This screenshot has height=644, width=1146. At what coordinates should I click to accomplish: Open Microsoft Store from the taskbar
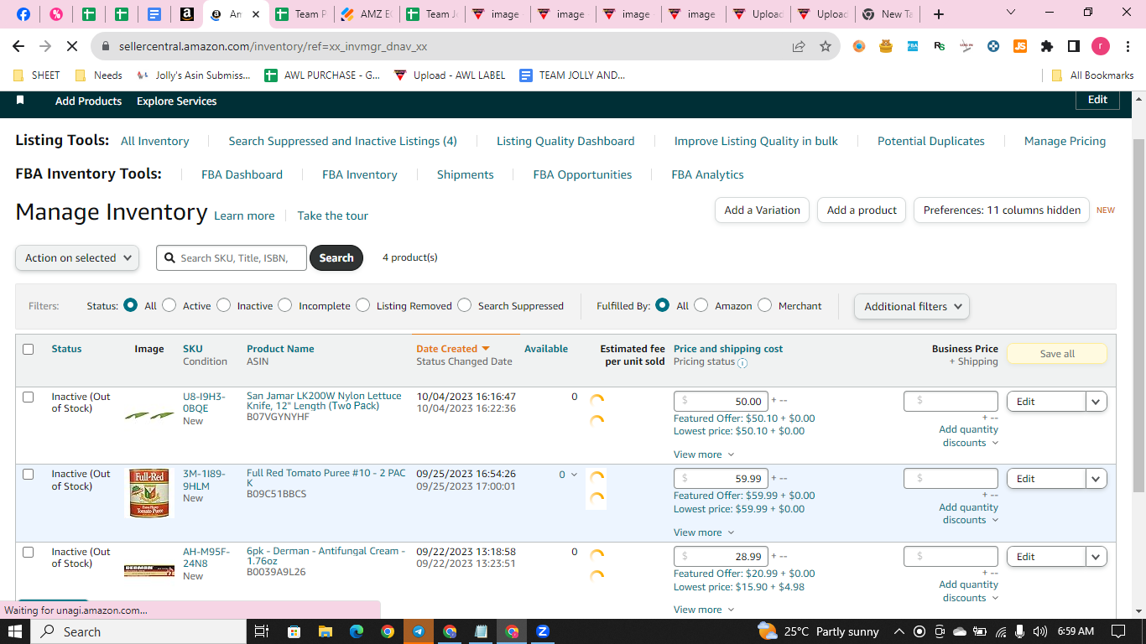pos(294,631)
